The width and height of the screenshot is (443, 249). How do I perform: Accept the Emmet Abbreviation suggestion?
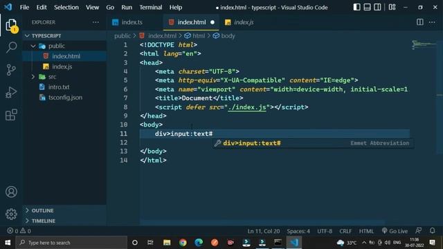(313, 143)
